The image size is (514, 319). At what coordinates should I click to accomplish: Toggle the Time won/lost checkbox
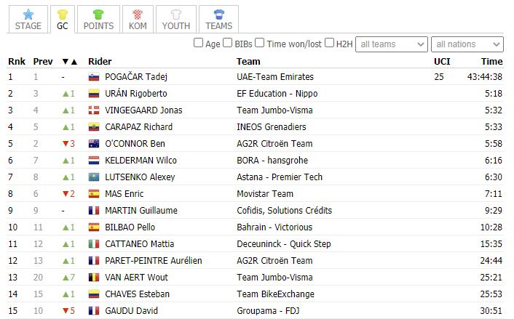point(260,43)
